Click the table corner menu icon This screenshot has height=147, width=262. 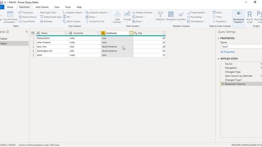33,33
